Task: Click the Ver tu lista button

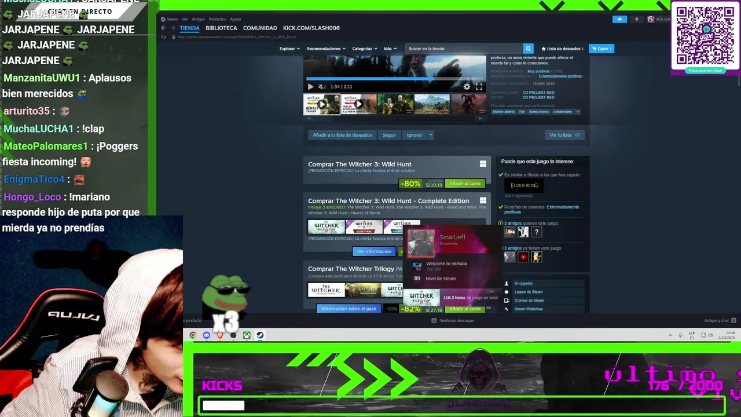Action: (x=564, y=135)
